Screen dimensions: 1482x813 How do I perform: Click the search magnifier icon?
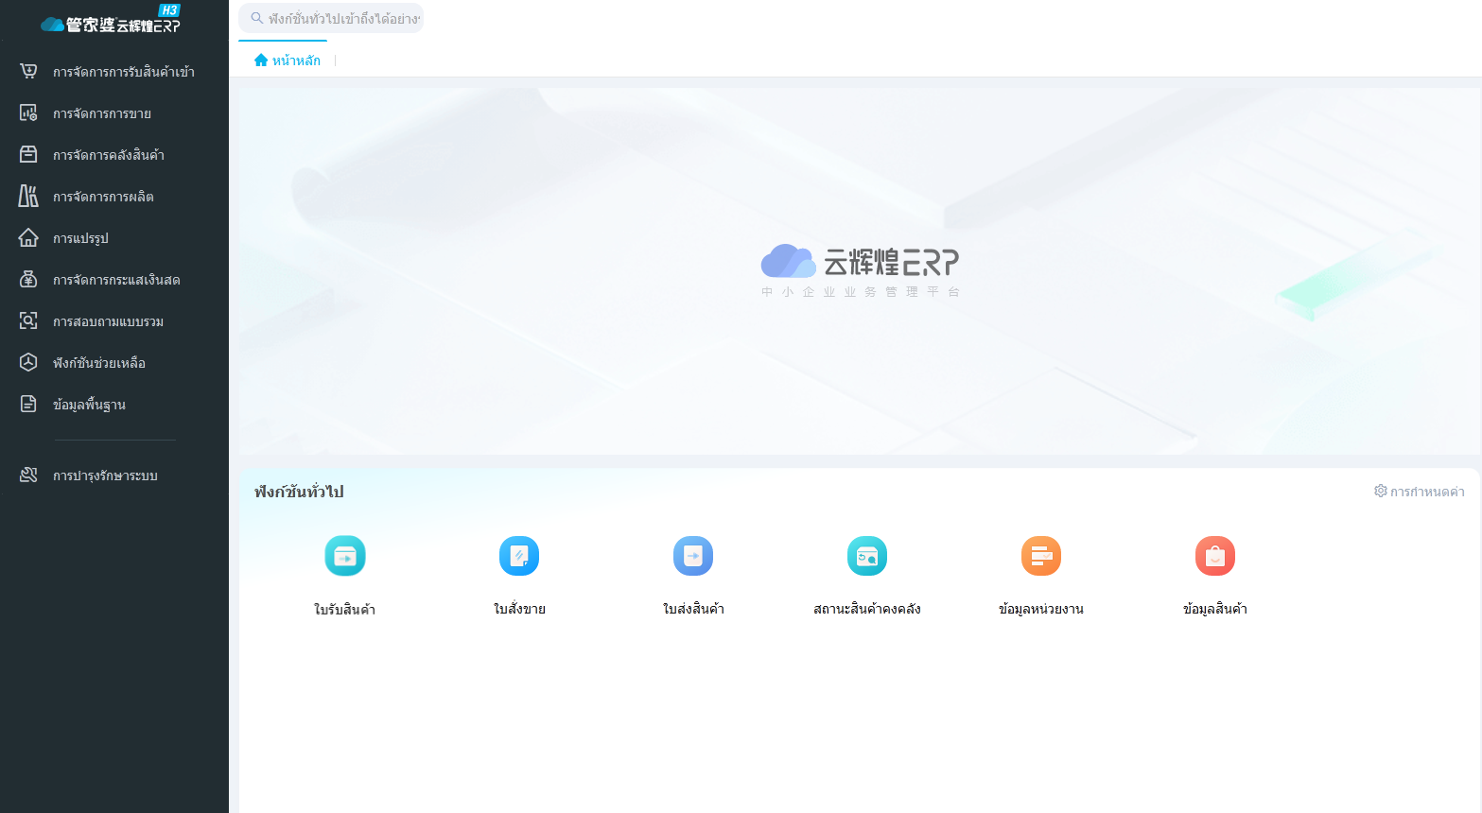256,18
